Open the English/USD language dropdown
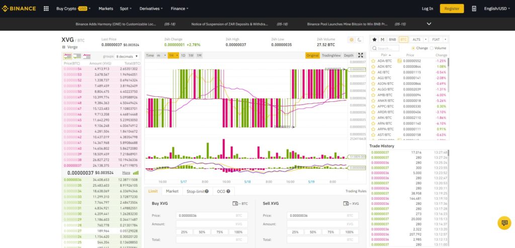The height and width of the screenshot is (248, 515). click(497, 9)
